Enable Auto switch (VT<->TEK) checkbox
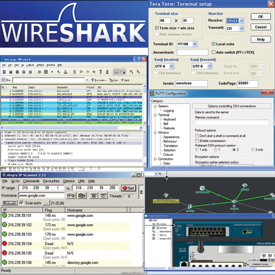The width and height of the screenshot is (275, 275). [214, 52]
